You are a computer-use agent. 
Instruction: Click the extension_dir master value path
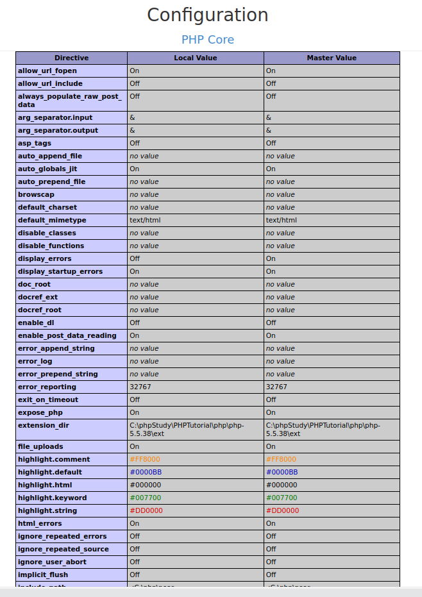[323, 430]
